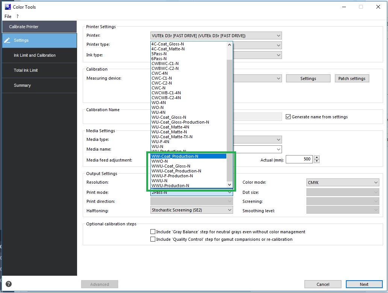
Task: Open the Halftoning dropdown
Action: pos(191,210)
